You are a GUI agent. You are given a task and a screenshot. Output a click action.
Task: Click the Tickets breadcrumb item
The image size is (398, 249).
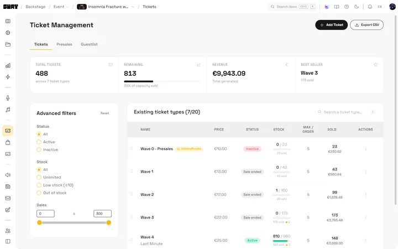149,7
